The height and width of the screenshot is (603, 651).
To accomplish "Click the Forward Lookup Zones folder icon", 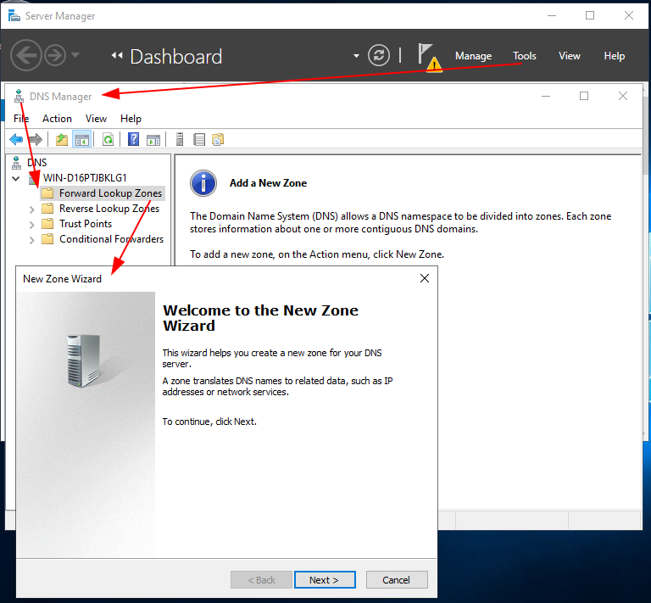I will coord(47,193).
